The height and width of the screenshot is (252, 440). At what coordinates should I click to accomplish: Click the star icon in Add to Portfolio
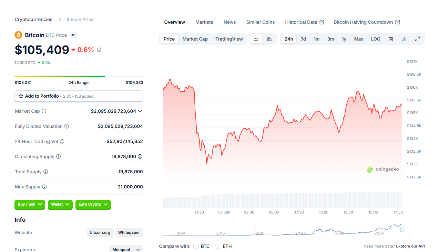tap(21, 96)
